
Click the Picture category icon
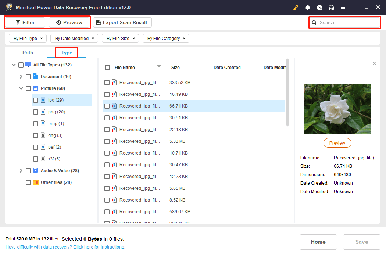pyautogui.click(x=36, y=88)
